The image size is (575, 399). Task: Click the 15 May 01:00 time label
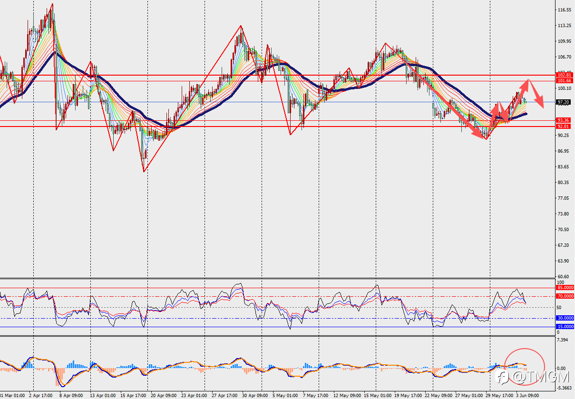(x=377, y=396)
